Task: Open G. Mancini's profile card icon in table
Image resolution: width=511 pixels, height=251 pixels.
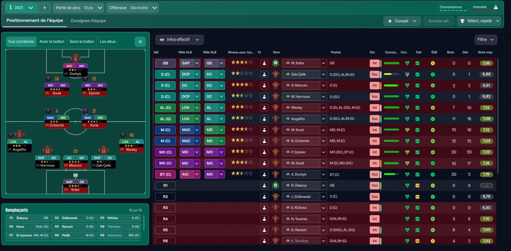Action: click(264, 86)
